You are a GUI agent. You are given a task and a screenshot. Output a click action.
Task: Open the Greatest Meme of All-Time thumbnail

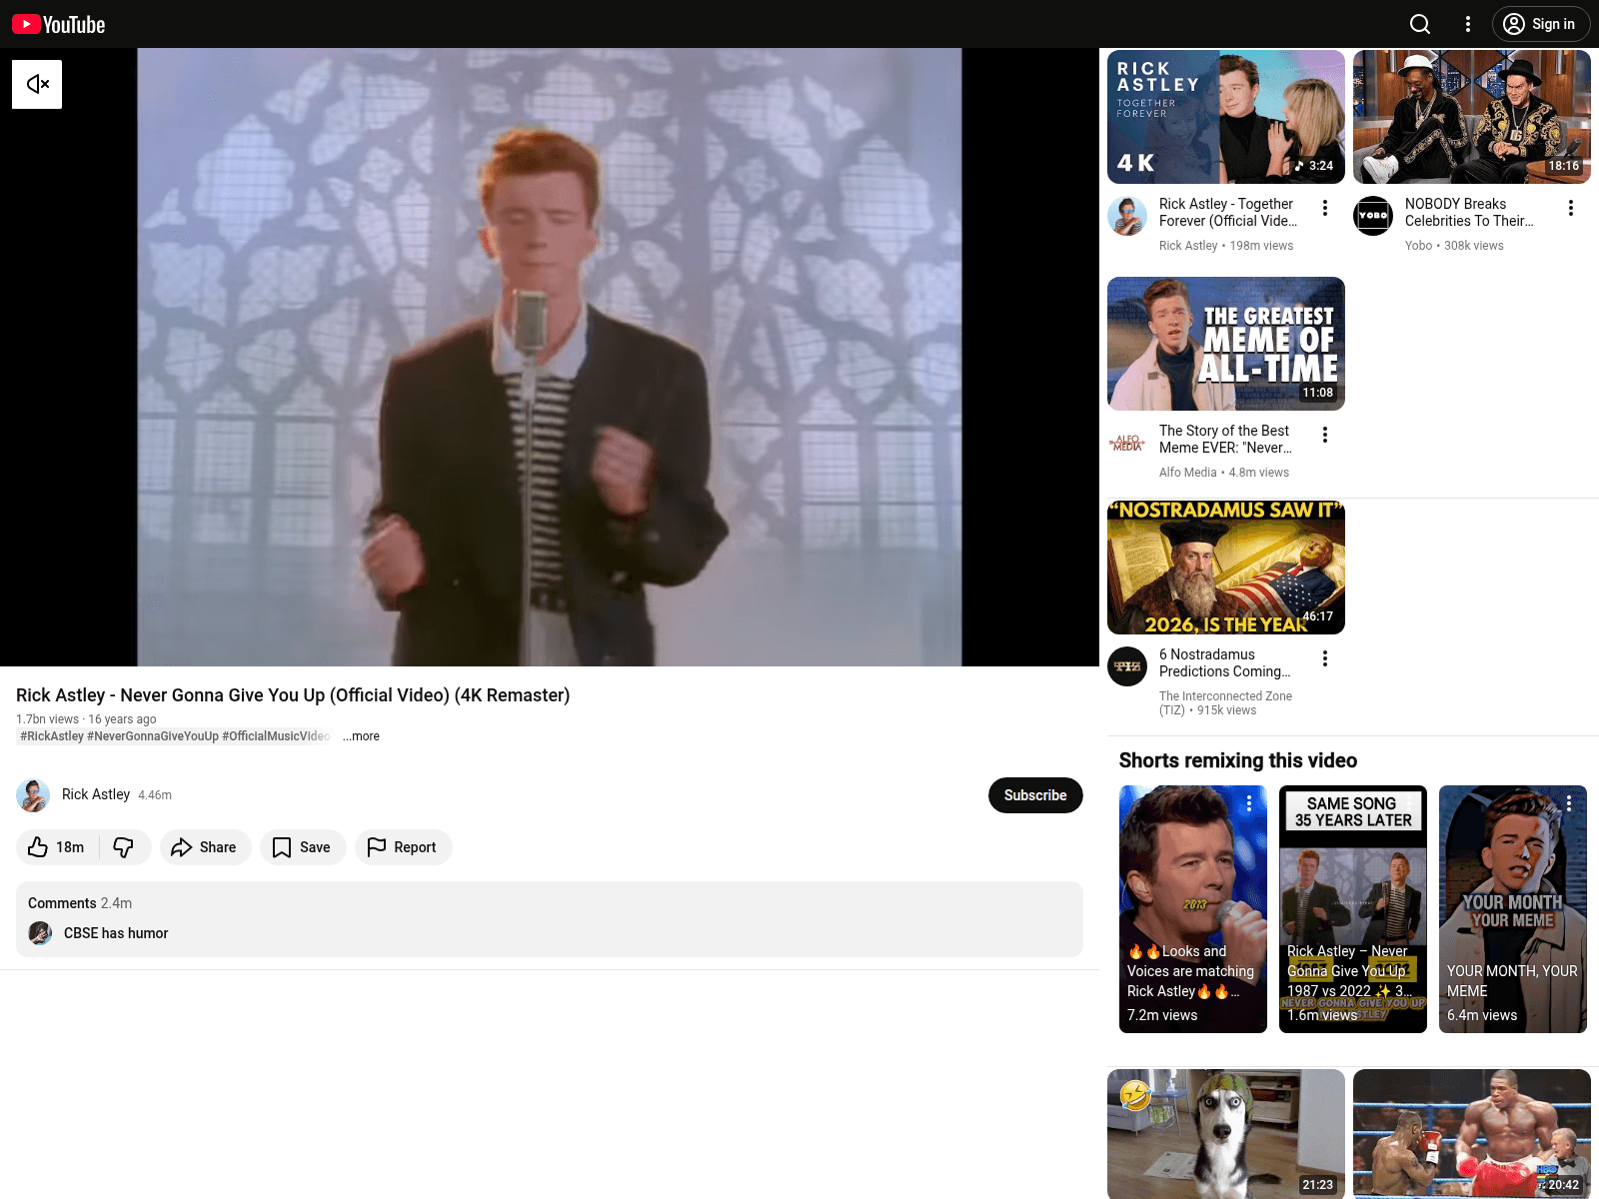coord(1225,344)
